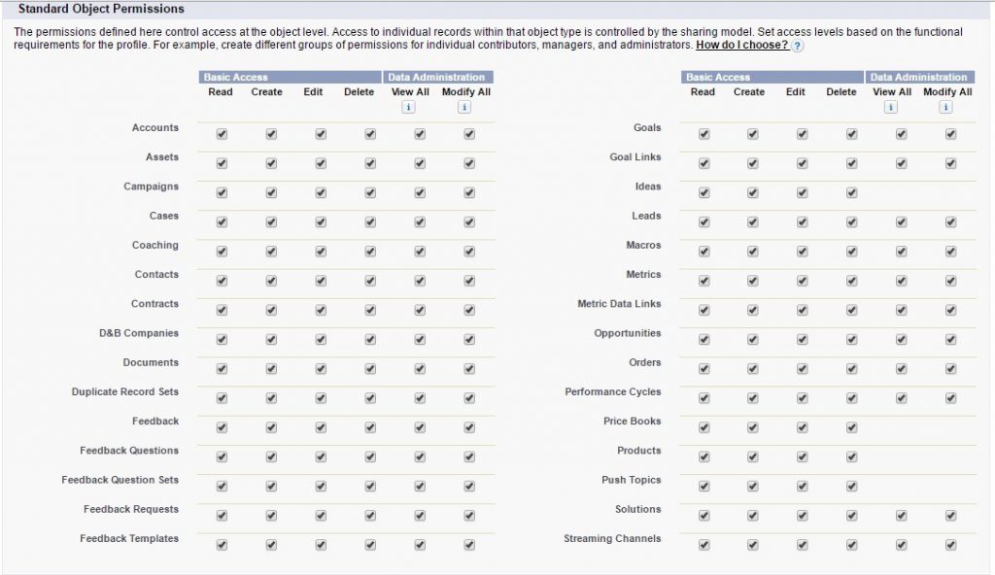995x575 pixels.
Task: Click the help question-mark icon beside How do I choose
Action: (x=798, y=46)
